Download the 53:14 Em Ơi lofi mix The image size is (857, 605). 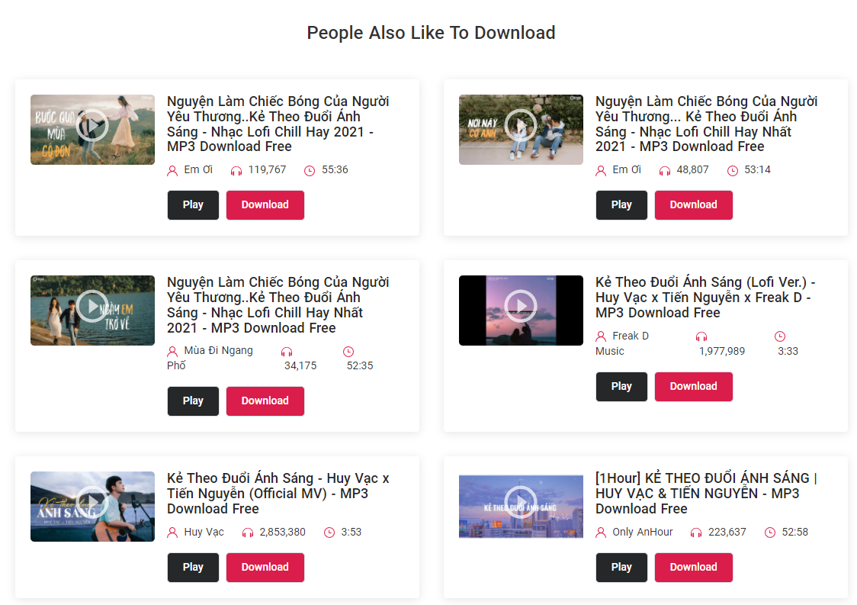694,205
